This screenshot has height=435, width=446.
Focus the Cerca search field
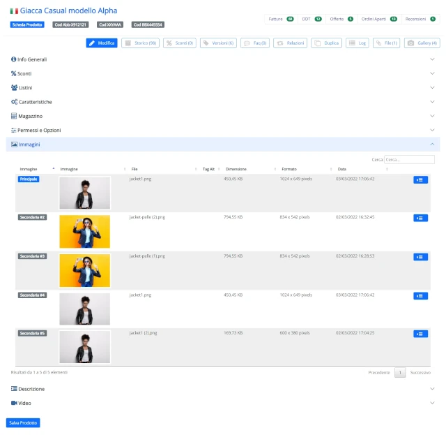(x=409, y=160)
